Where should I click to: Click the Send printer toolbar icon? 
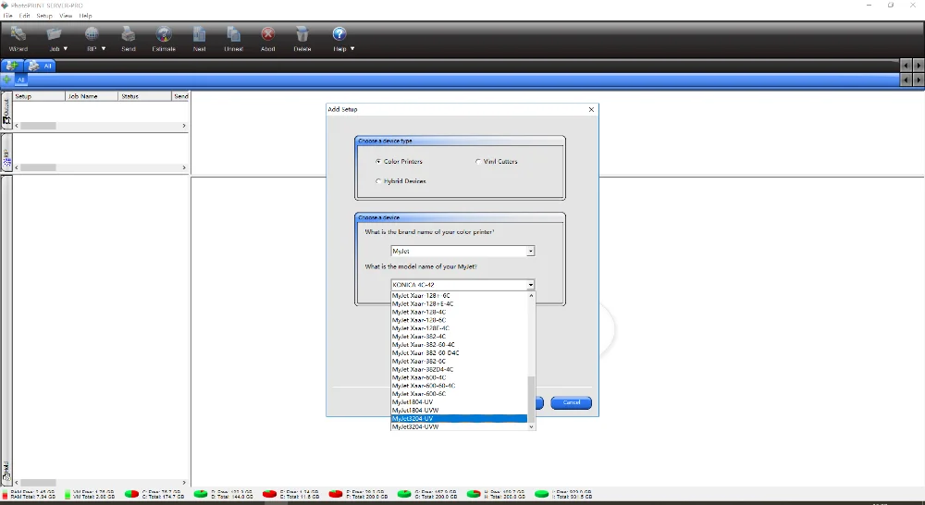(x=128, y=34)
